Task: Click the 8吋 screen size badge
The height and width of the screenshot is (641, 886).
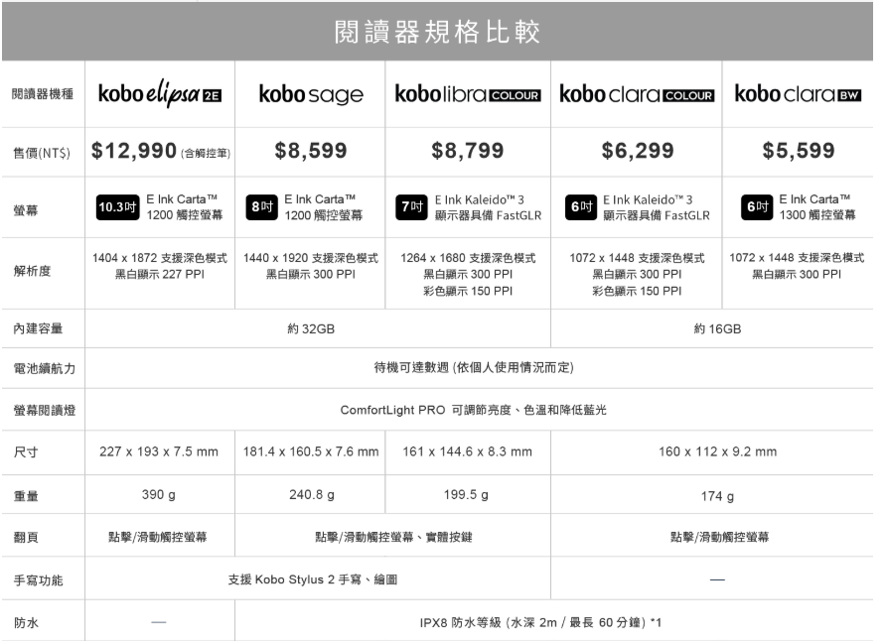Action: point(261,207)
